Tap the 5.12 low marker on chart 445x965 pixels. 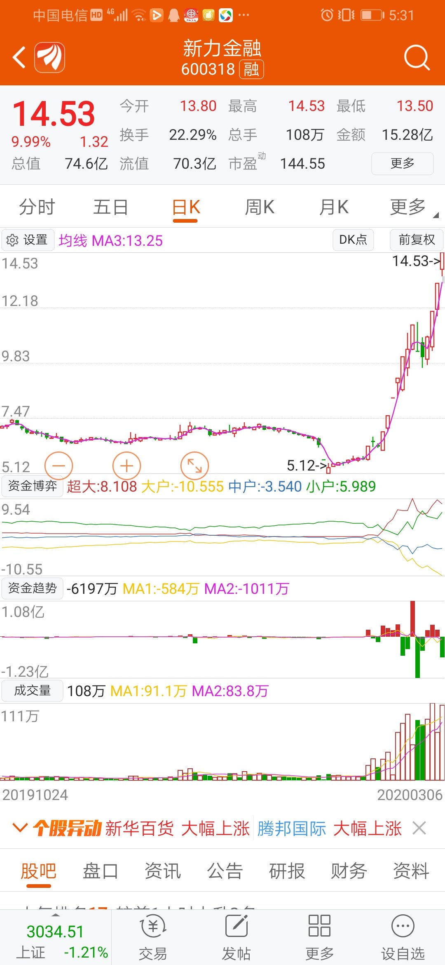307,466
